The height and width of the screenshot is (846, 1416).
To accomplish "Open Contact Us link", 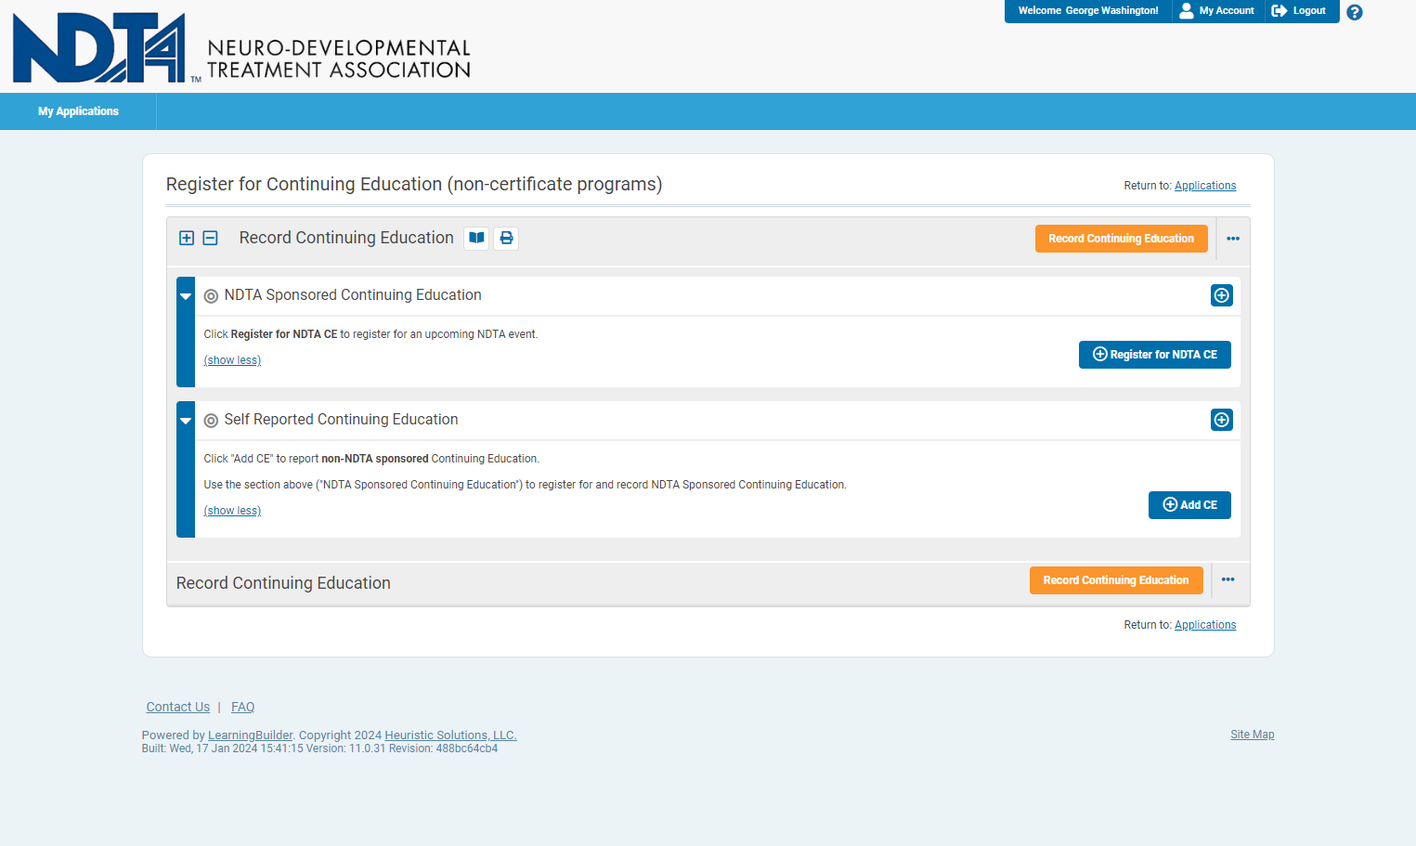I will (178, 707).
